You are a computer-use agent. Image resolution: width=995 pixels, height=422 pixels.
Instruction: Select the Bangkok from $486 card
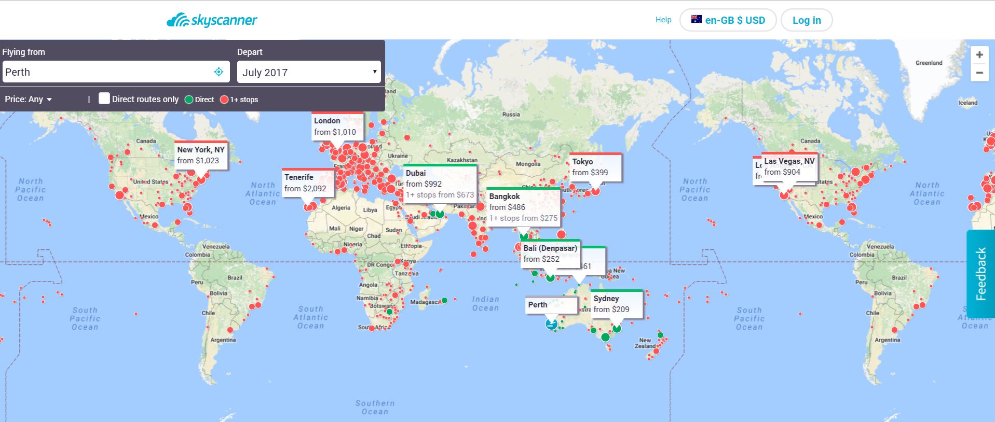point(524,207)
